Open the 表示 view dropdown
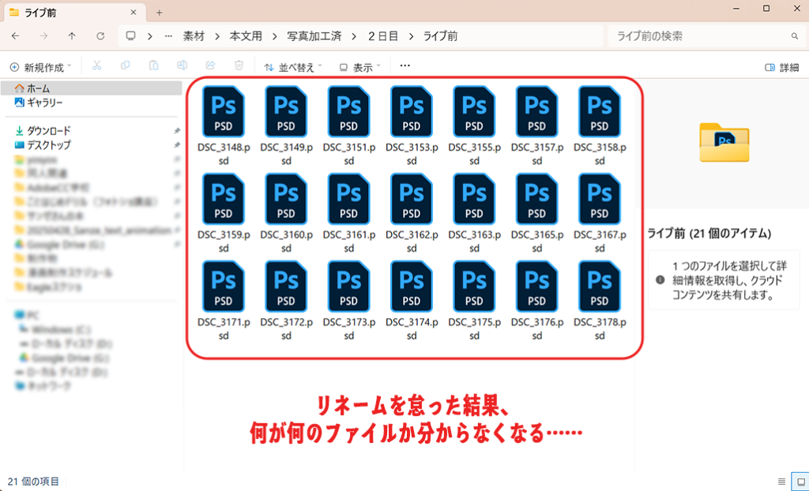Screen dimensions: 809x491 359,67
